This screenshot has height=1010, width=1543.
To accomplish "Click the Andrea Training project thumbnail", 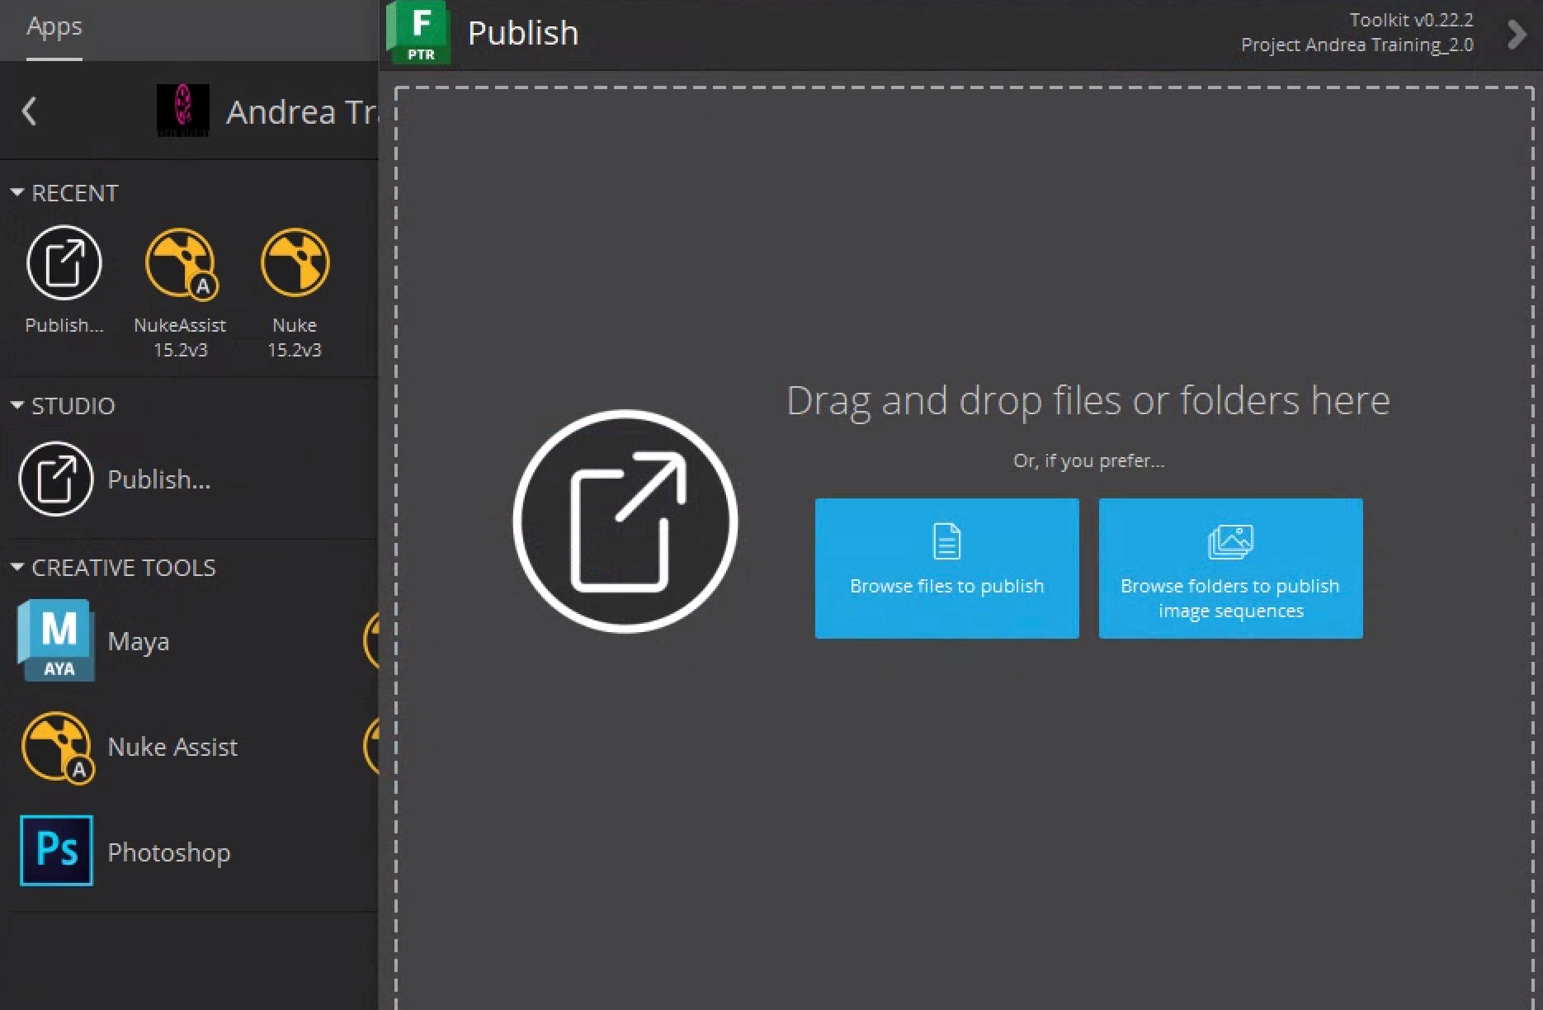I will [x=182, y=111].
